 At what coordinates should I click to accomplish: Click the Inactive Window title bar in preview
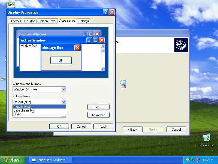point(59,33)
